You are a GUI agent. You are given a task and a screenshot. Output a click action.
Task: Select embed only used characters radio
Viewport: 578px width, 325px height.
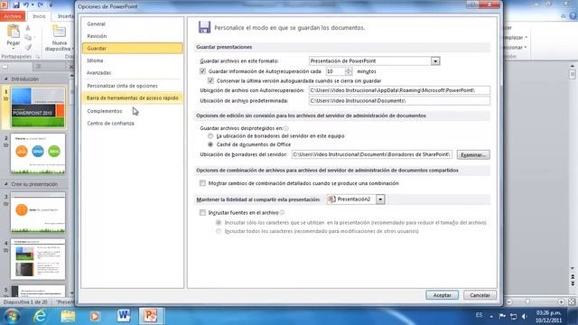(219, 223)
